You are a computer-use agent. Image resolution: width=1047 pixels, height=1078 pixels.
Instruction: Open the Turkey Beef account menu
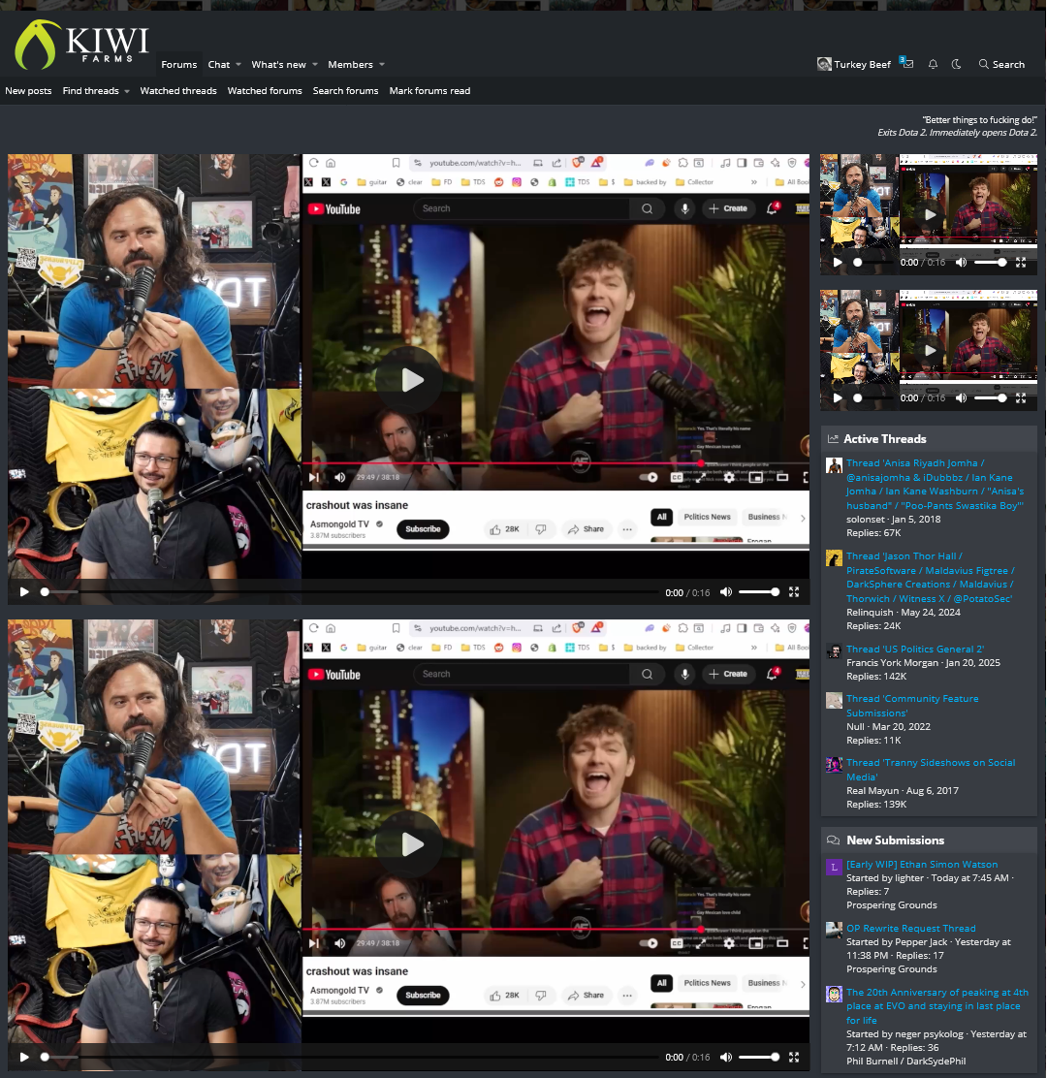pos(854,64)
